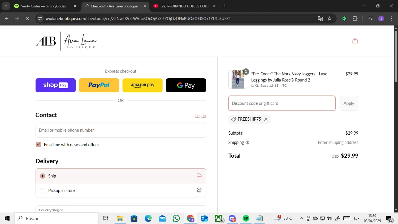The width and height of the screenshot is (398, 224).
Task: Open the green extension icon
Action: click(344, 19)
